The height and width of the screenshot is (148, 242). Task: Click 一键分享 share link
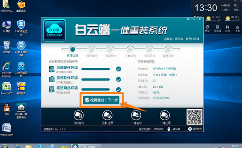click(x=174, y=129)
